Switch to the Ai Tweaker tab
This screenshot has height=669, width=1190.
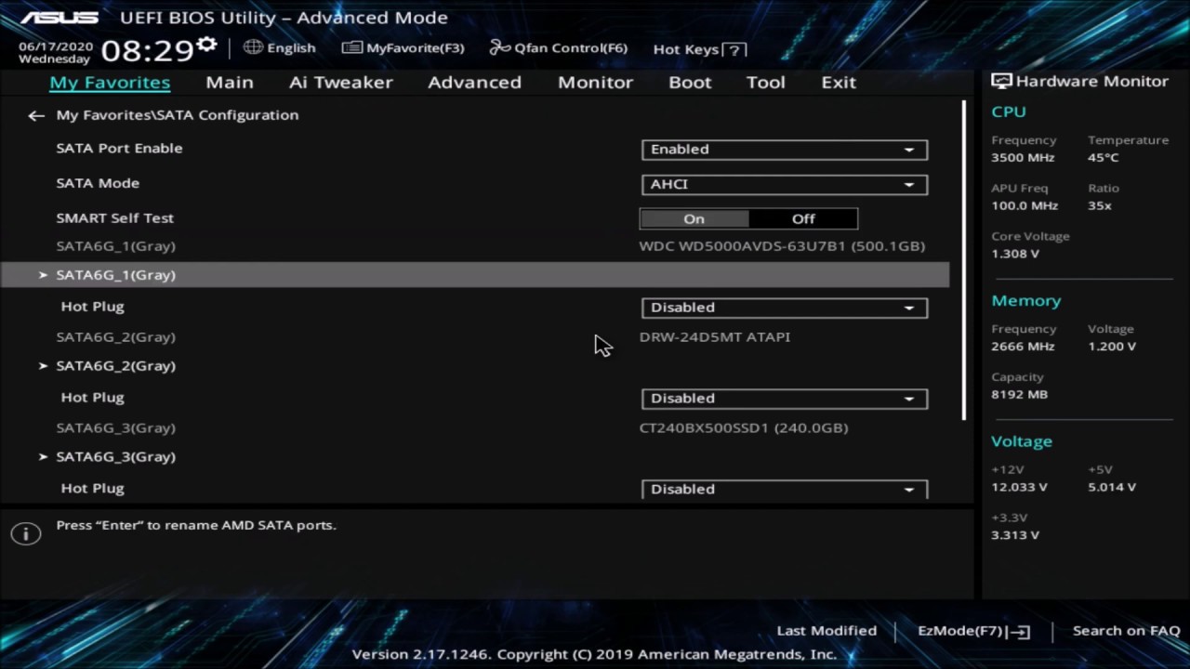tap(341, 83)
